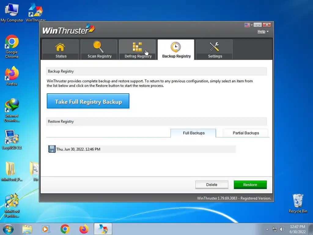Image resolution: width=313 pixels, height=235 pixels.
Task: Open Firefox from the taskbar
Action: 84,229
